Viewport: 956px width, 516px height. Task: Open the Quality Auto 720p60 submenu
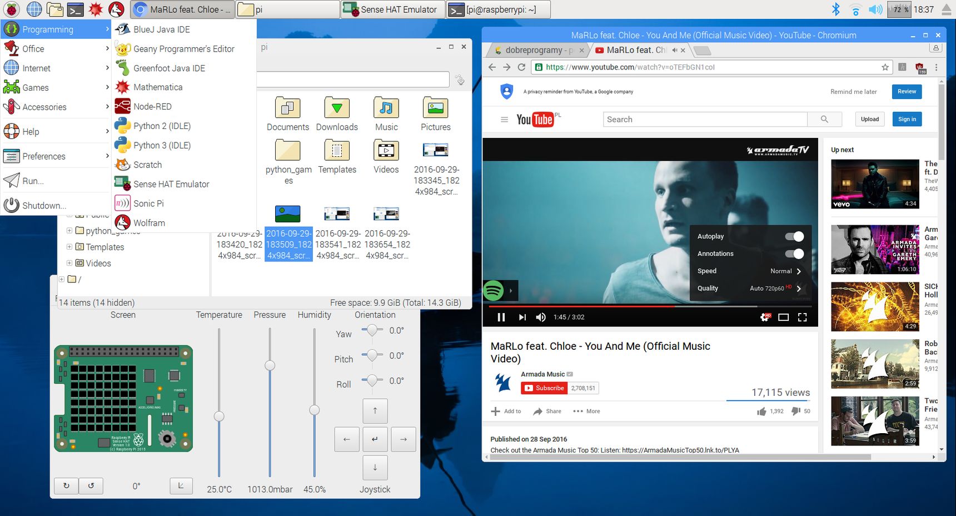coord(750,289)
